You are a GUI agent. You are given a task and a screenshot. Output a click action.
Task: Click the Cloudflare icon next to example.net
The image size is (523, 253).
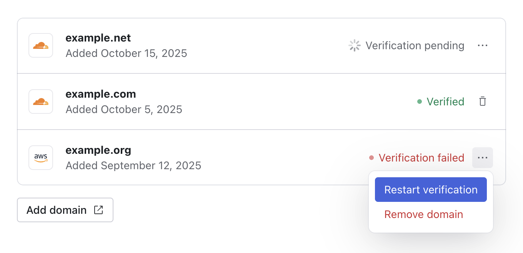tap(40, 45)
